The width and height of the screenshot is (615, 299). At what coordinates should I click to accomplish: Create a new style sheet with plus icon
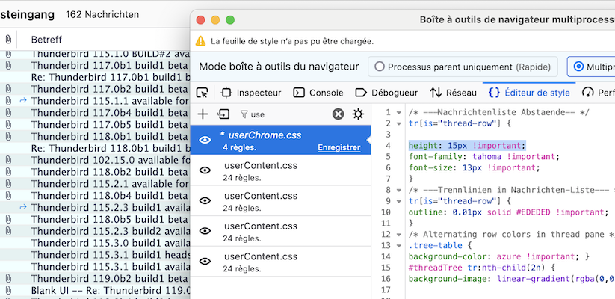pos(203,114)
